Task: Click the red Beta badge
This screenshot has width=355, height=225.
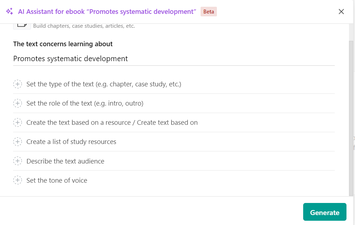Action: coord(209,11)
